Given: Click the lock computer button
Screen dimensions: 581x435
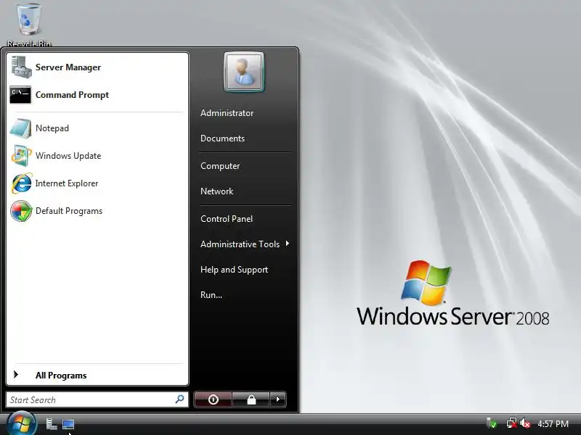Looking at the screenshot, I should (x=251, y=399).
